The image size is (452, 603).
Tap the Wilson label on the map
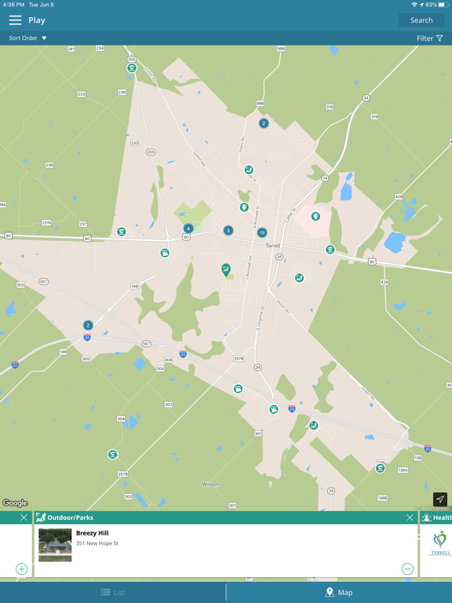click(210, 484)
